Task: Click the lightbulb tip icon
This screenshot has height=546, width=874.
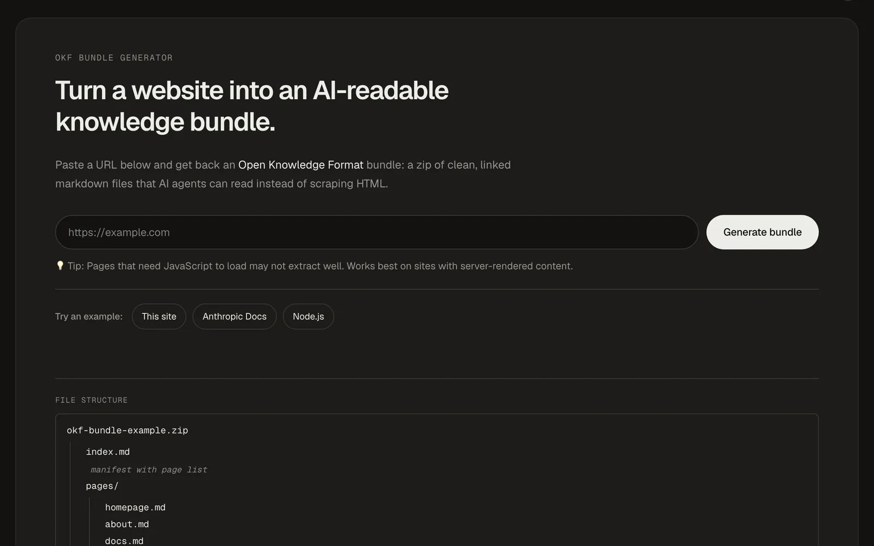Action: click(60, 266)
